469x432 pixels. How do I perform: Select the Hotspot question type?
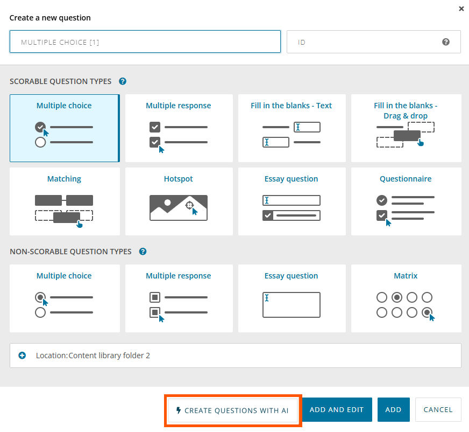click(179, 201)
